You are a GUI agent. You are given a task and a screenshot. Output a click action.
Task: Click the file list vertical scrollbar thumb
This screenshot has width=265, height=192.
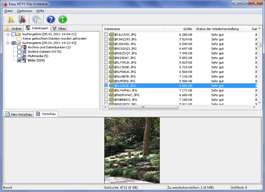coord(259,45)
